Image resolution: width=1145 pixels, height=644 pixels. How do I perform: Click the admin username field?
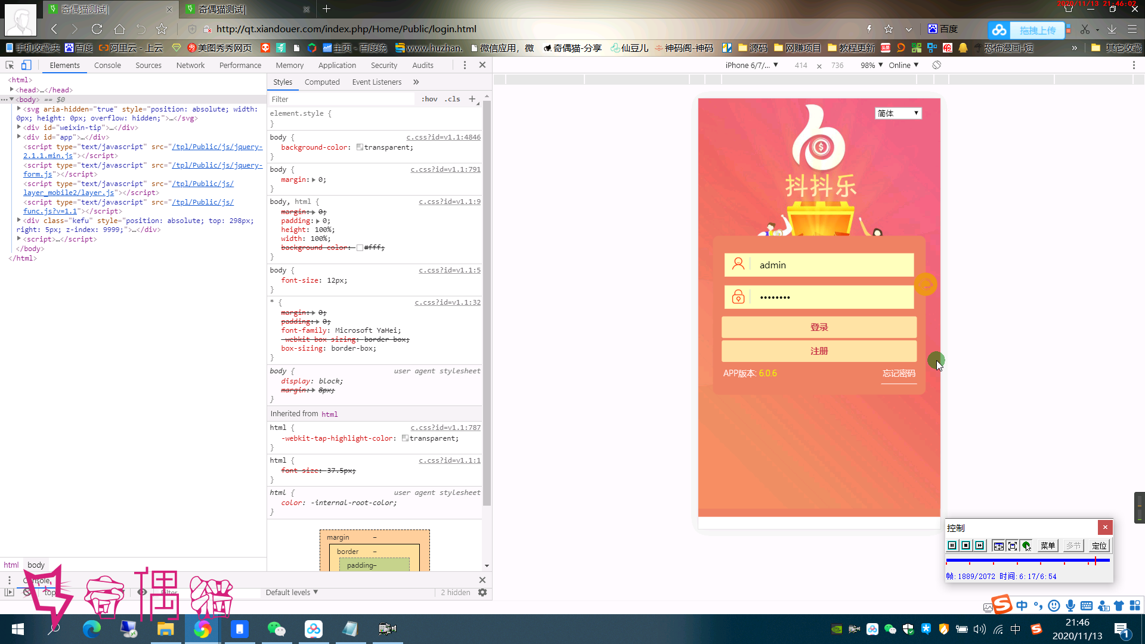(x=819, y=265)
